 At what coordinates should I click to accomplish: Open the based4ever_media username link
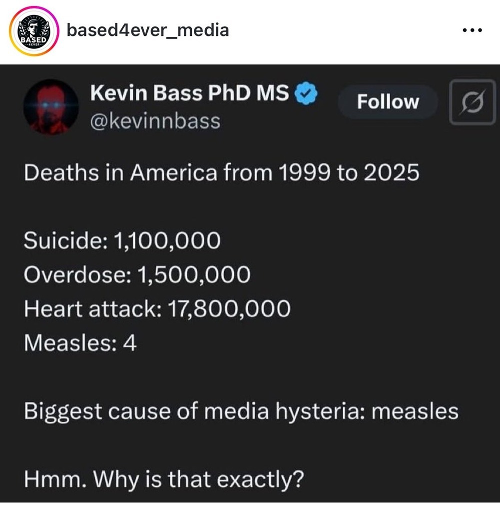[x=147, y=30]
